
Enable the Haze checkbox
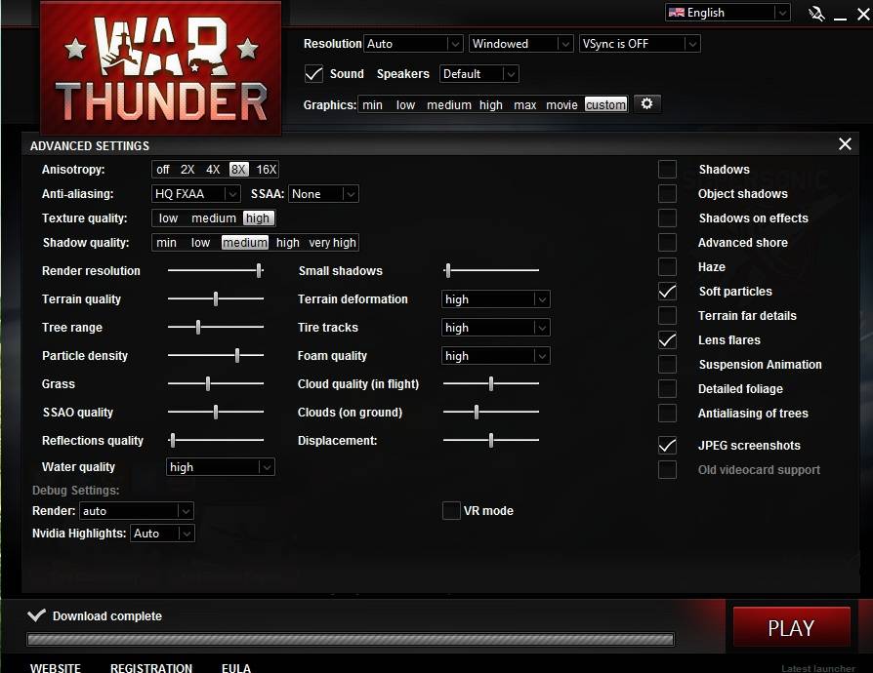pyautogui.click(x=667, y=267)
